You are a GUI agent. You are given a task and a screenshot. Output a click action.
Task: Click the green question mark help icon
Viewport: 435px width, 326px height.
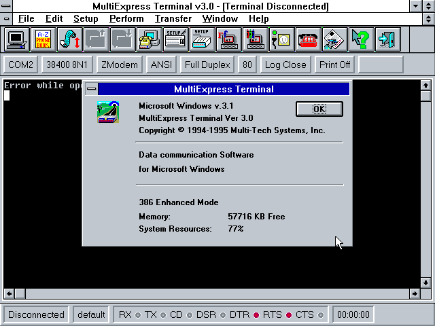[361, 39]
